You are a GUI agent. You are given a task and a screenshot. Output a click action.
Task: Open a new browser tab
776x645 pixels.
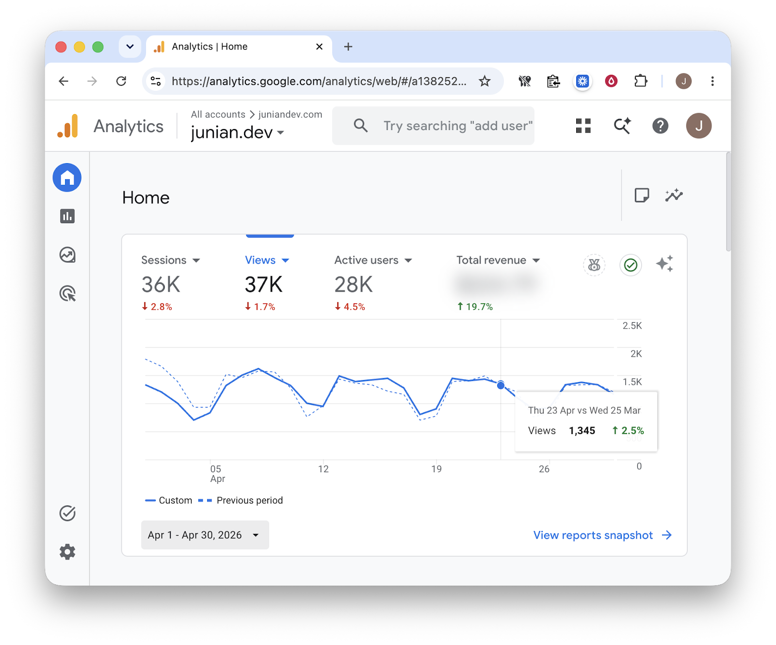pos(348,47)
